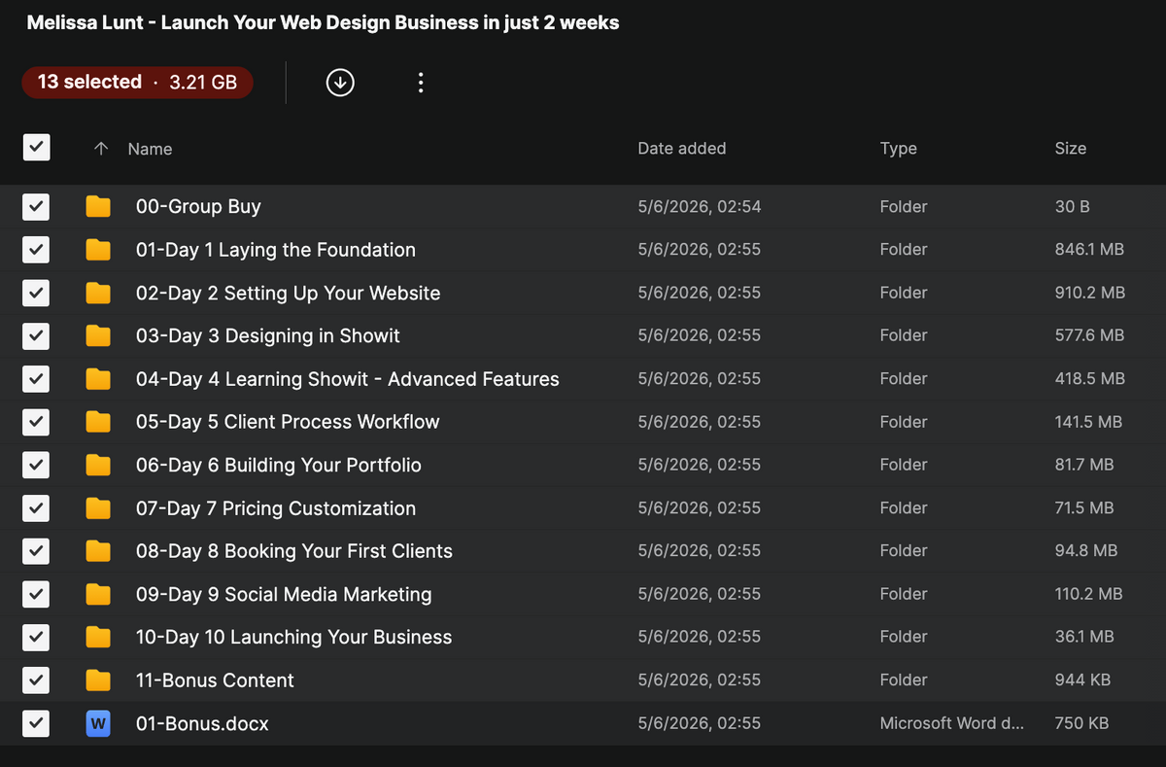
Task: Toggle the checkbox for 03-Day 3 Designing in Showit
Action: point(36,335)
